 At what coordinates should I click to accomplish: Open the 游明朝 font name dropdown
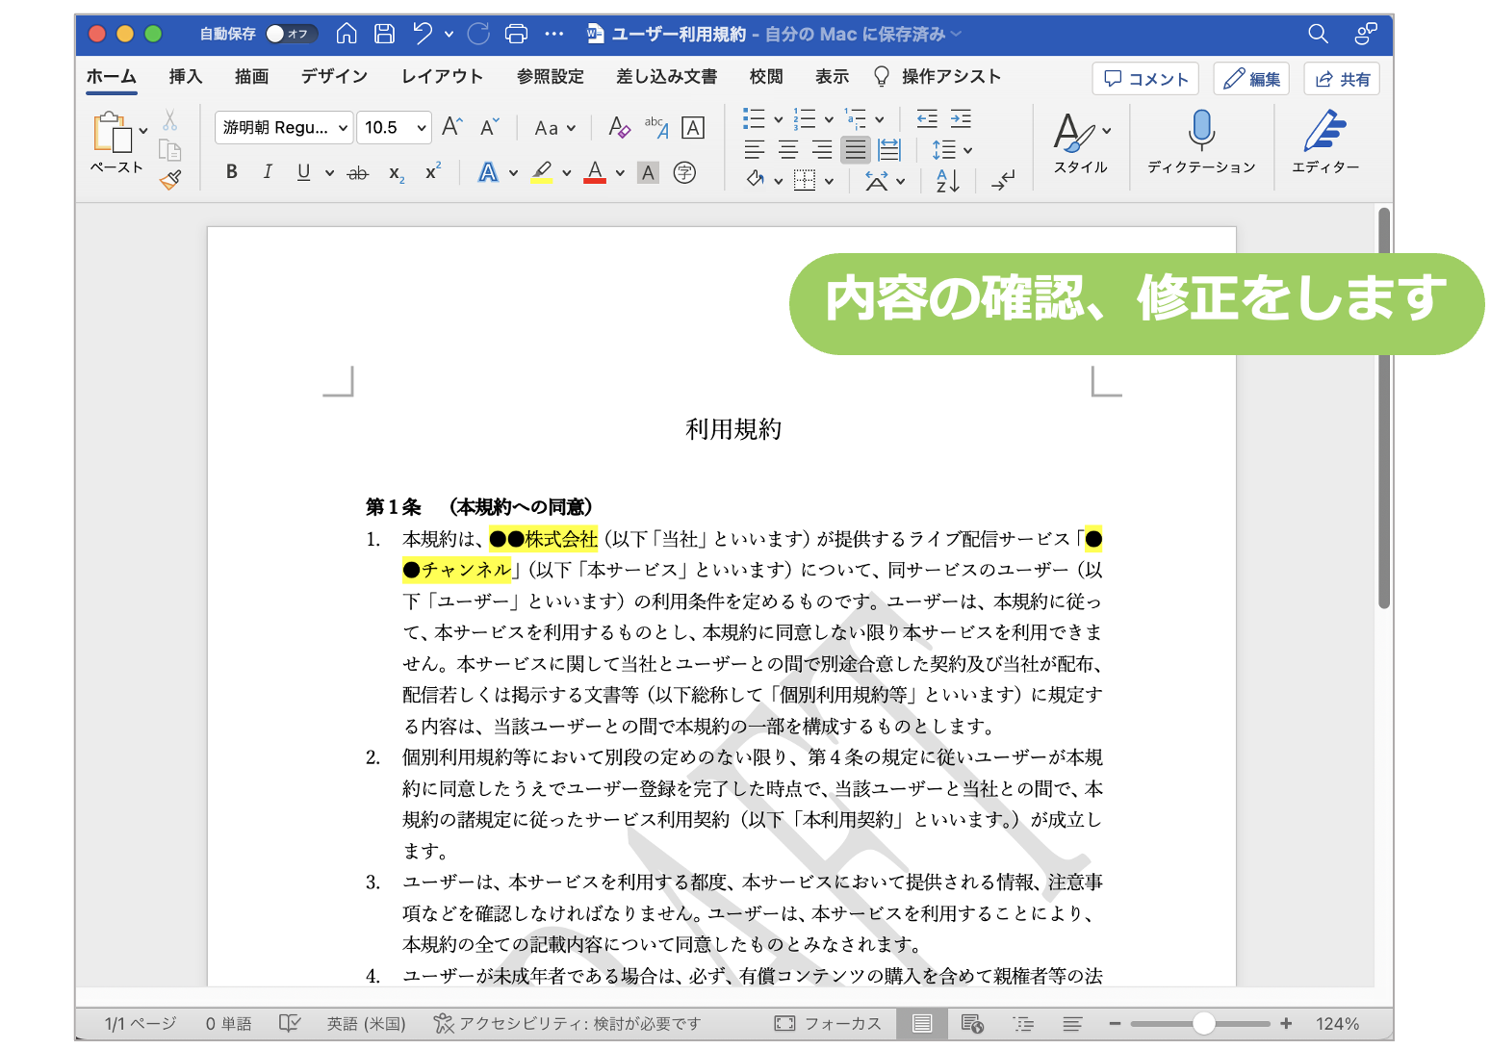pyautogui.click(x=283, y=127)
